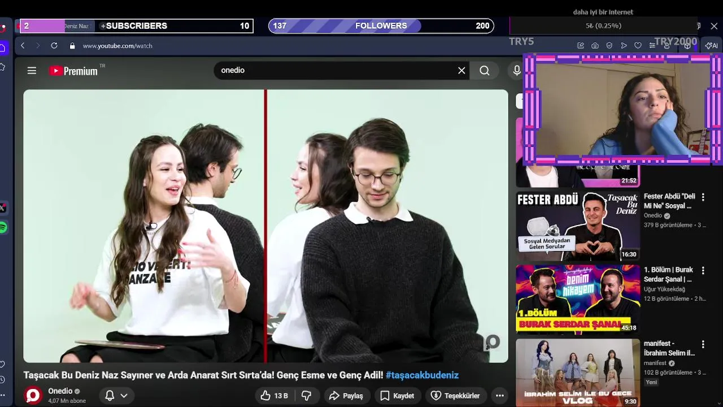Viewport: 723px width, 407px height.
Task: Open X (Twitter) from the browser sidebar
Action: (2, 208)
